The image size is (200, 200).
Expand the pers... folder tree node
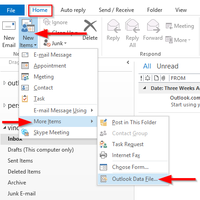click(x=5, y=105)
